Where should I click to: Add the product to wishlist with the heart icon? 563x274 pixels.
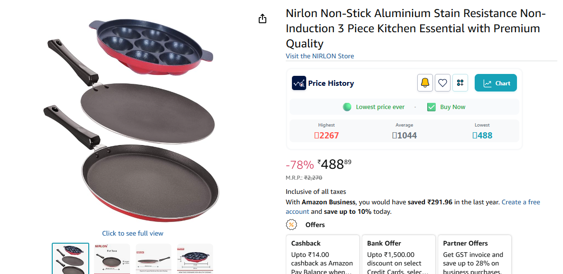point(442,83)
